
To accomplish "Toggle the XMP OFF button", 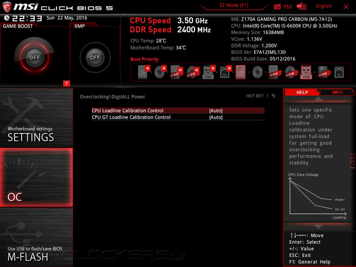I will 95,57.
